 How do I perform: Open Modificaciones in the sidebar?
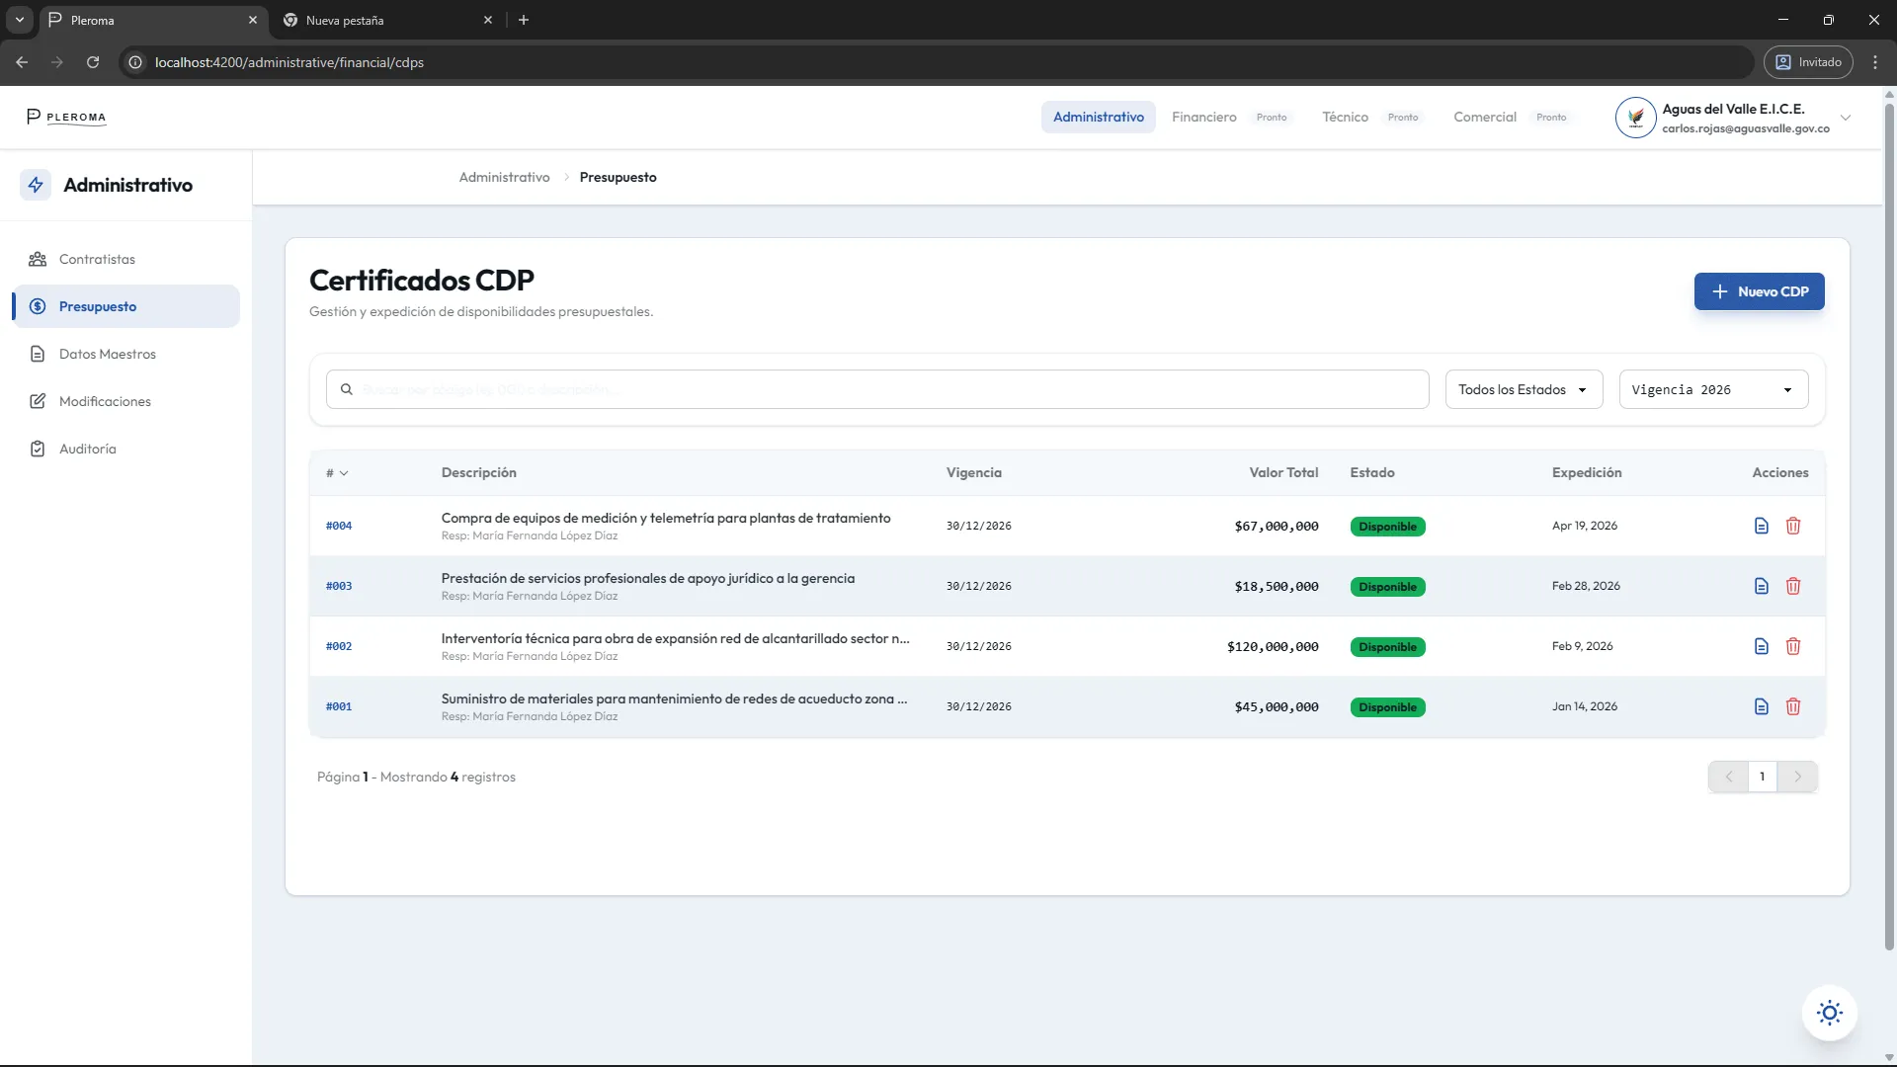(x=105, y=401)
